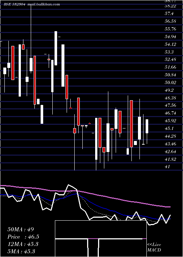Click the 48.38 price axis label
Viewport: 183px width, 257px height.
click(x=171, y=98)
